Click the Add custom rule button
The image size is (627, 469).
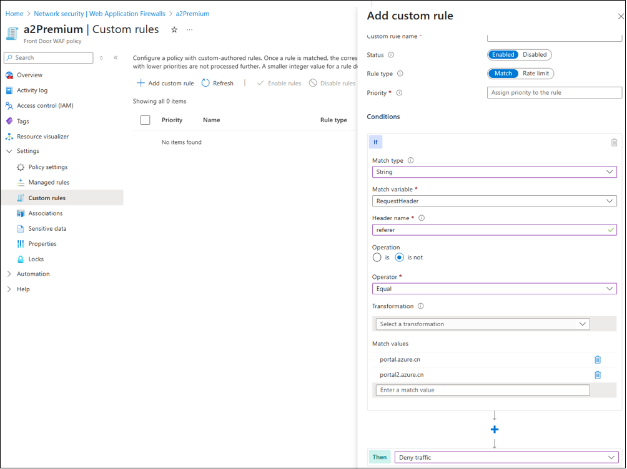(165, 83)
